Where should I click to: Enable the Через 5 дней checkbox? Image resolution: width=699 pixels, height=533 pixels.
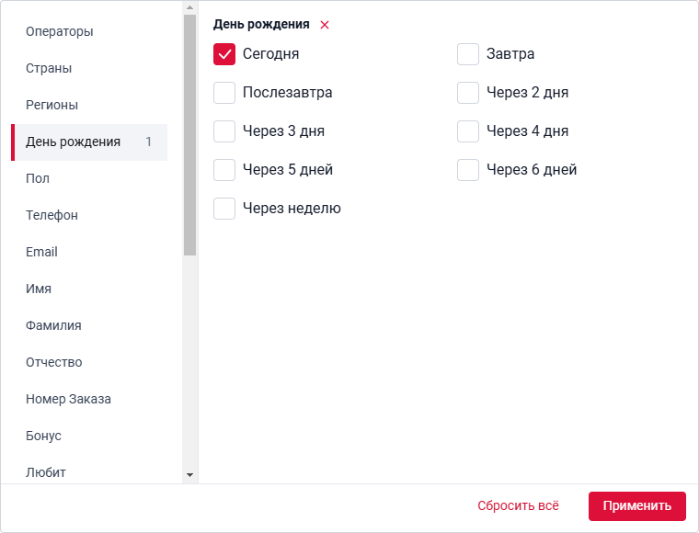click(224, 170)
